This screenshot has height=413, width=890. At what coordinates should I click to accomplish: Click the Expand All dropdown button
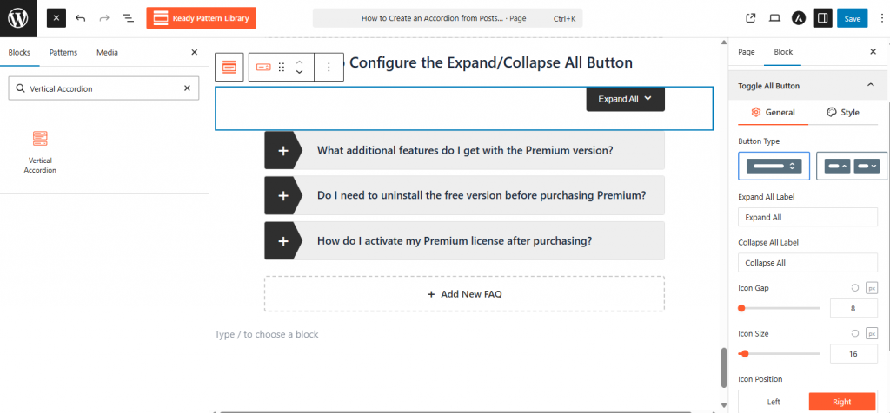click(626, 99)
